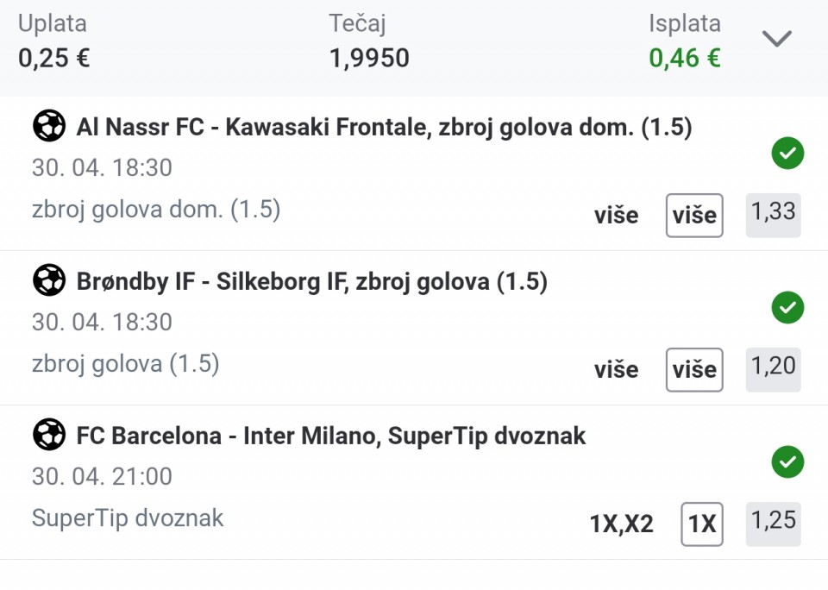Click the 1,25 odds box
The width and height of the screenshot is (828, 590).
pyautogui.click(x=773, y=524)
